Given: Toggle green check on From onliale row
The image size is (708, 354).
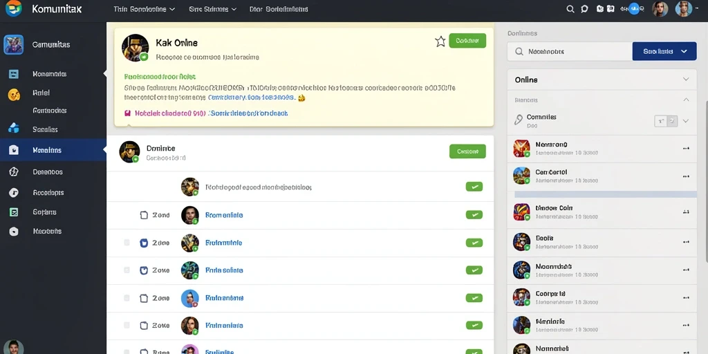Looking at the screenshot, I should (x=474, y=215).
